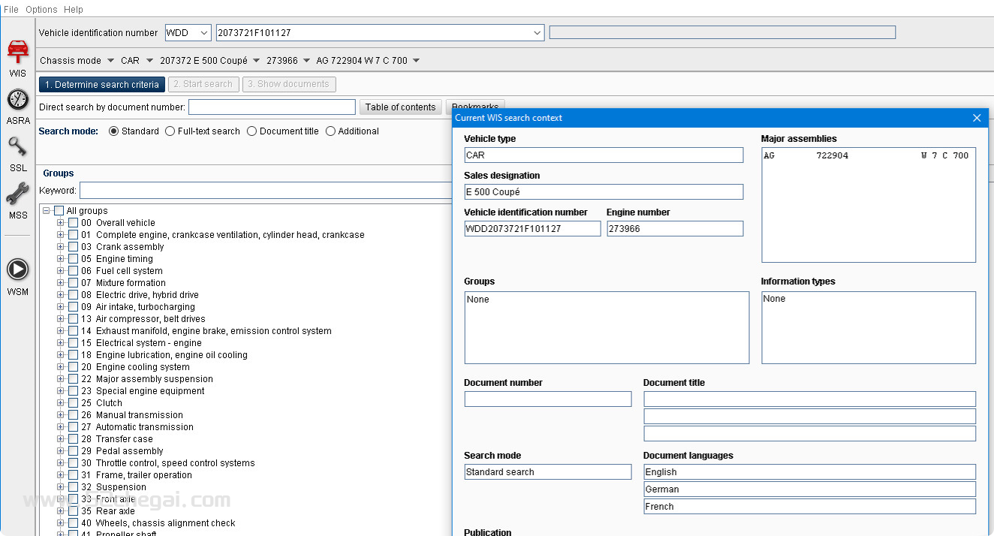Viewport: 994px width, 536px height.
Task: Open the Help menu
Action: coord(74,10)
